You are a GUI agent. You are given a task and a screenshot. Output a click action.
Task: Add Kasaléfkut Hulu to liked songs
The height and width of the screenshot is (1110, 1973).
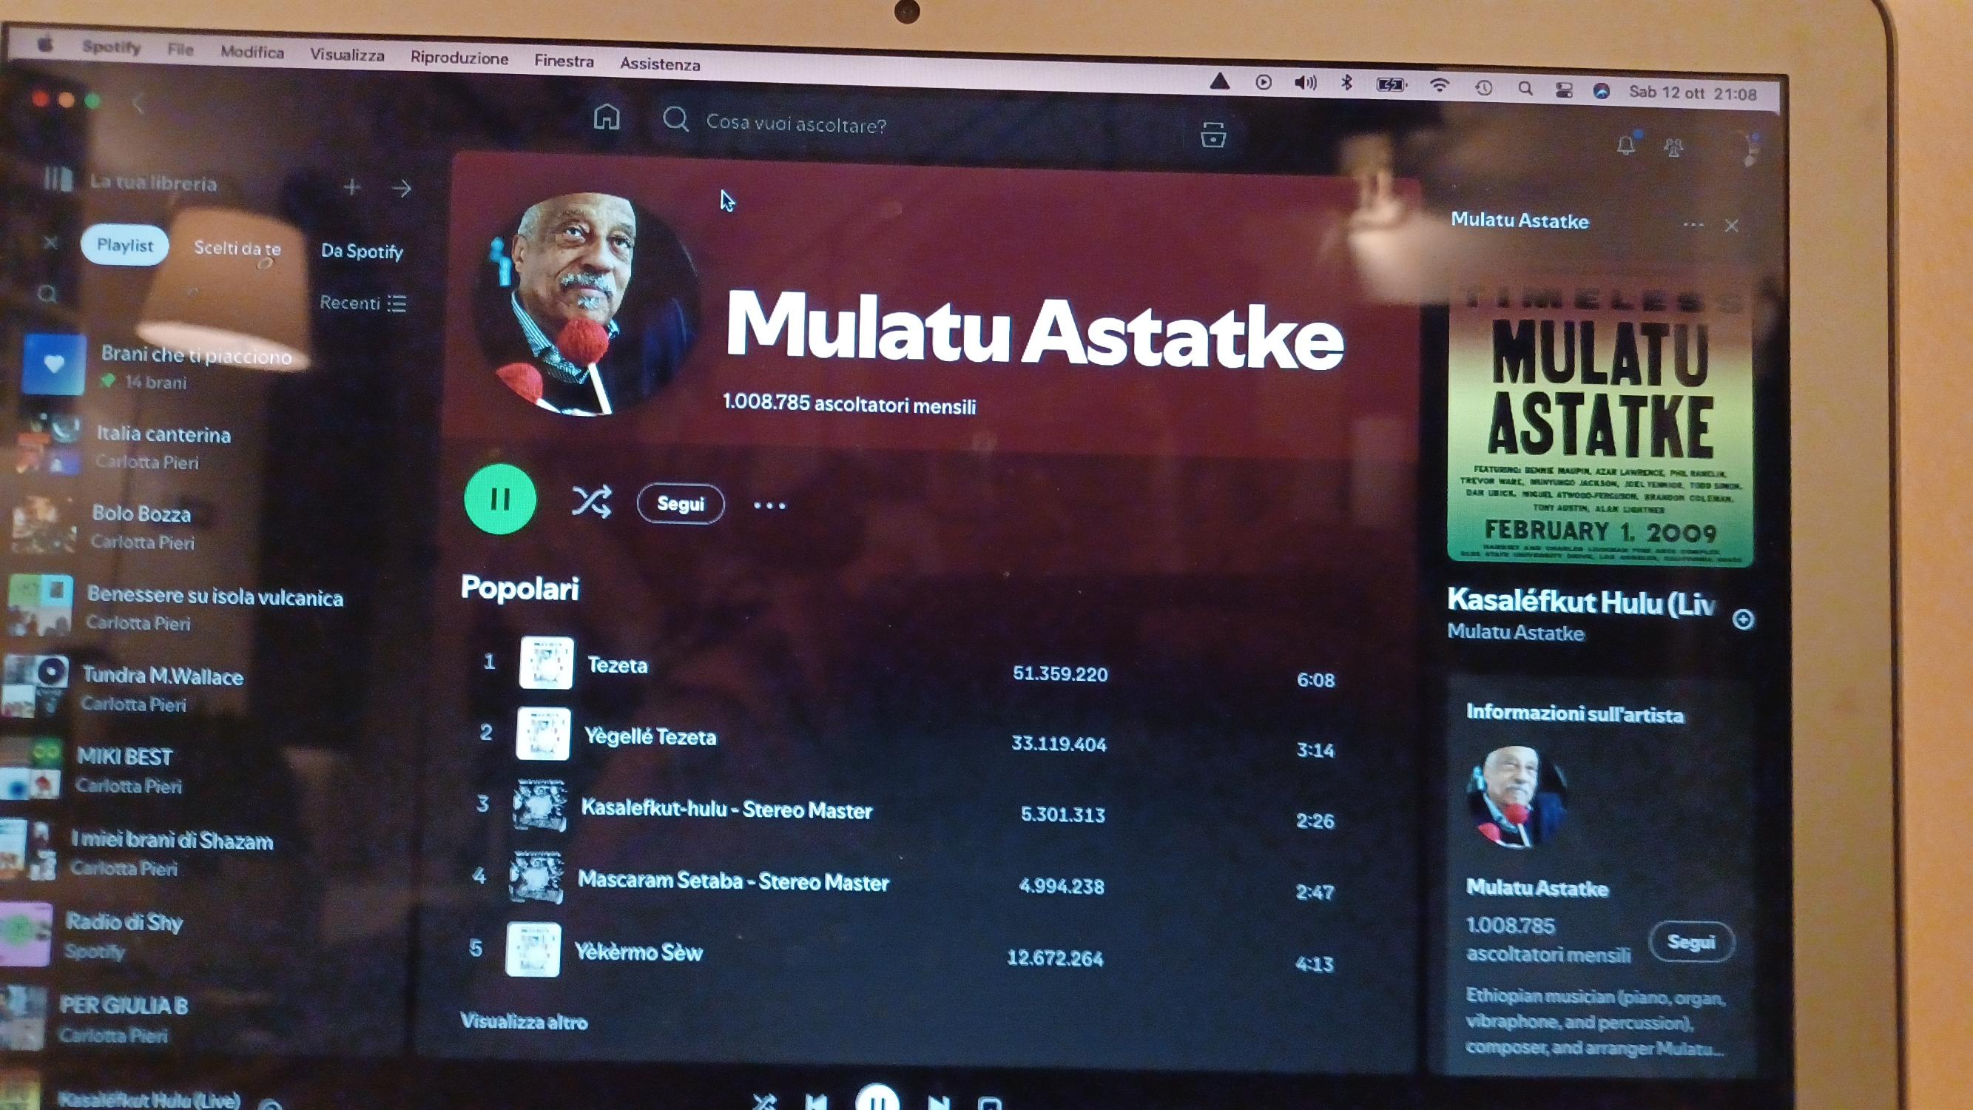point(1742,619)
